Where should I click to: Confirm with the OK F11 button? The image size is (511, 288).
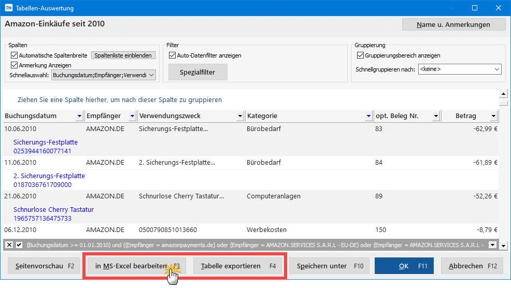click(x=404, y=266)
